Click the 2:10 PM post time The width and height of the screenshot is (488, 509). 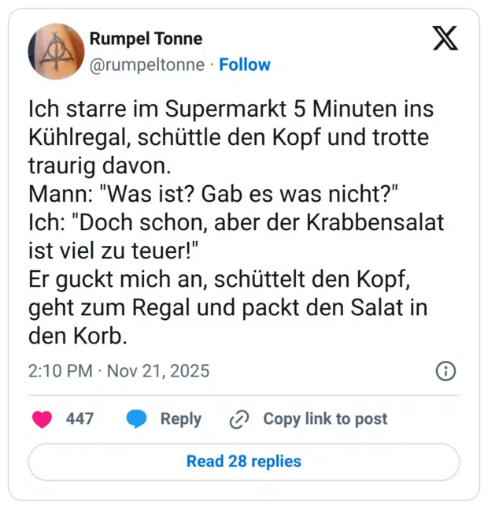pos(57,370)
